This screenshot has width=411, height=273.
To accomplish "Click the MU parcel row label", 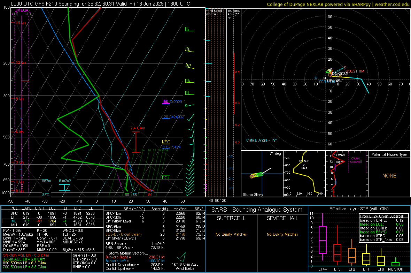I will pyautogui.click(x=14, y=225).
